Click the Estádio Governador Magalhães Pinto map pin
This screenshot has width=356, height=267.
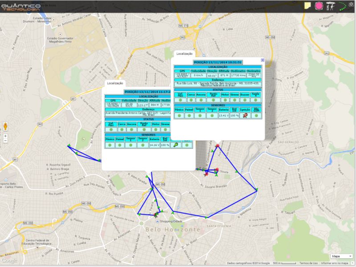(x=60, y=34)
